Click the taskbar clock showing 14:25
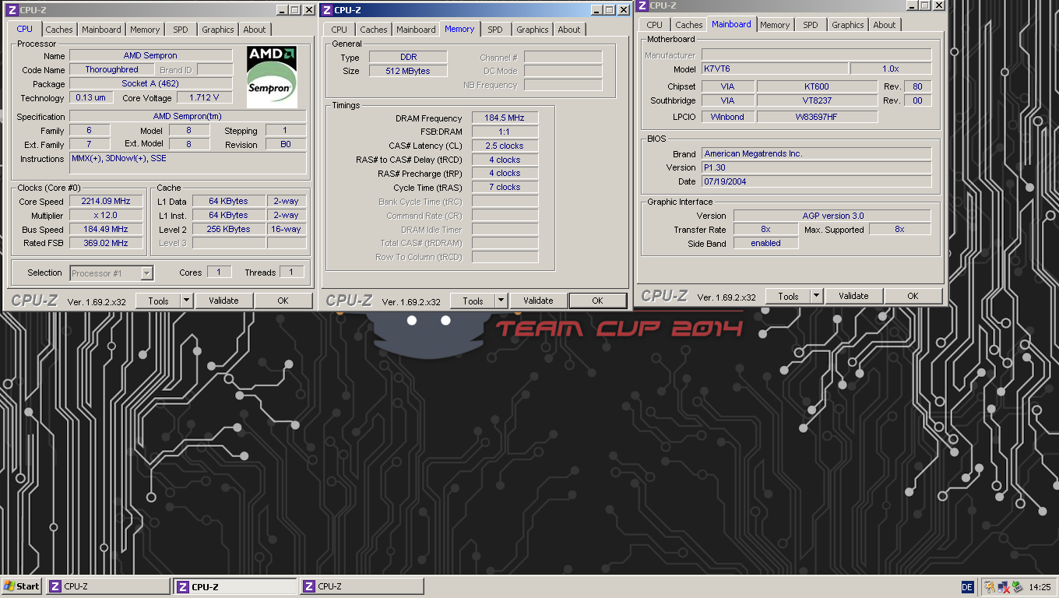Image resolution: width=1059 pixels, height=598 pixels. coord(1040,587)
